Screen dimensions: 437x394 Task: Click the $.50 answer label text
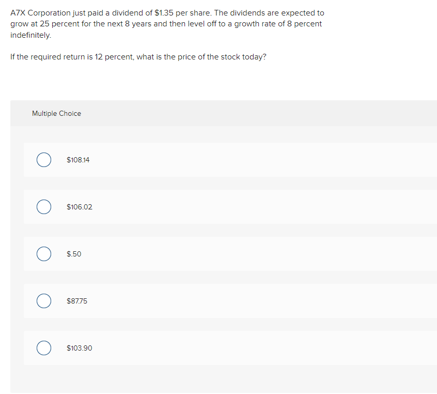click(x=74, y=254)
